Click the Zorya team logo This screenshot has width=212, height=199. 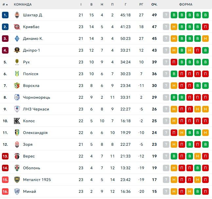point(17,144)
